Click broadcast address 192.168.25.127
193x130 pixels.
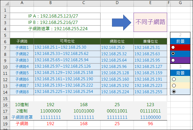pos(150,66)
